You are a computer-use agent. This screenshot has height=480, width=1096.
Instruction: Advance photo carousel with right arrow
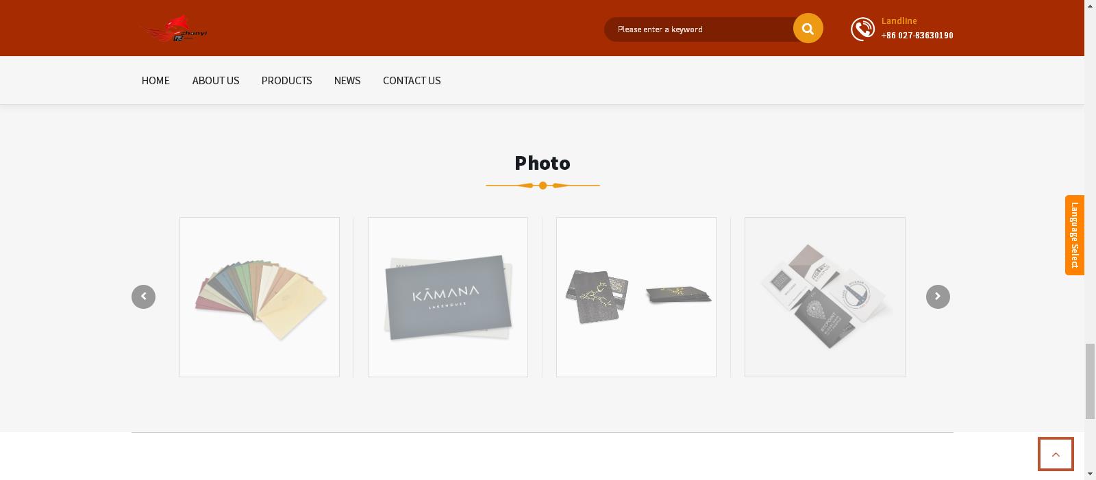pos(938,296)
